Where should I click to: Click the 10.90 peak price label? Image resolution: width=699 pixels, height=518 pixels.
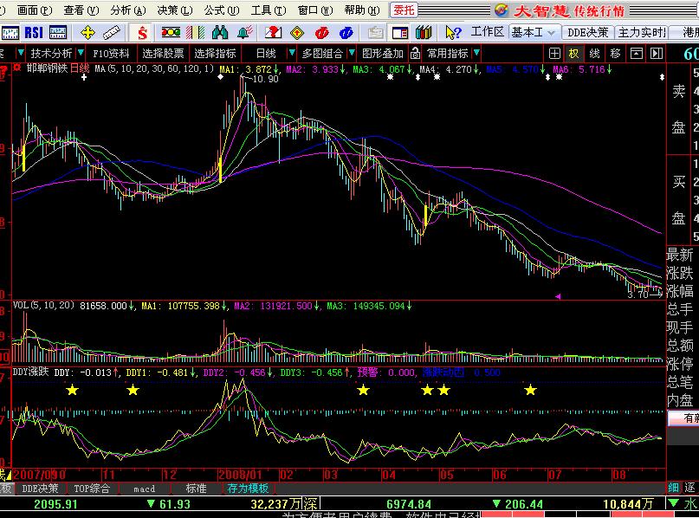pos(265,79)
